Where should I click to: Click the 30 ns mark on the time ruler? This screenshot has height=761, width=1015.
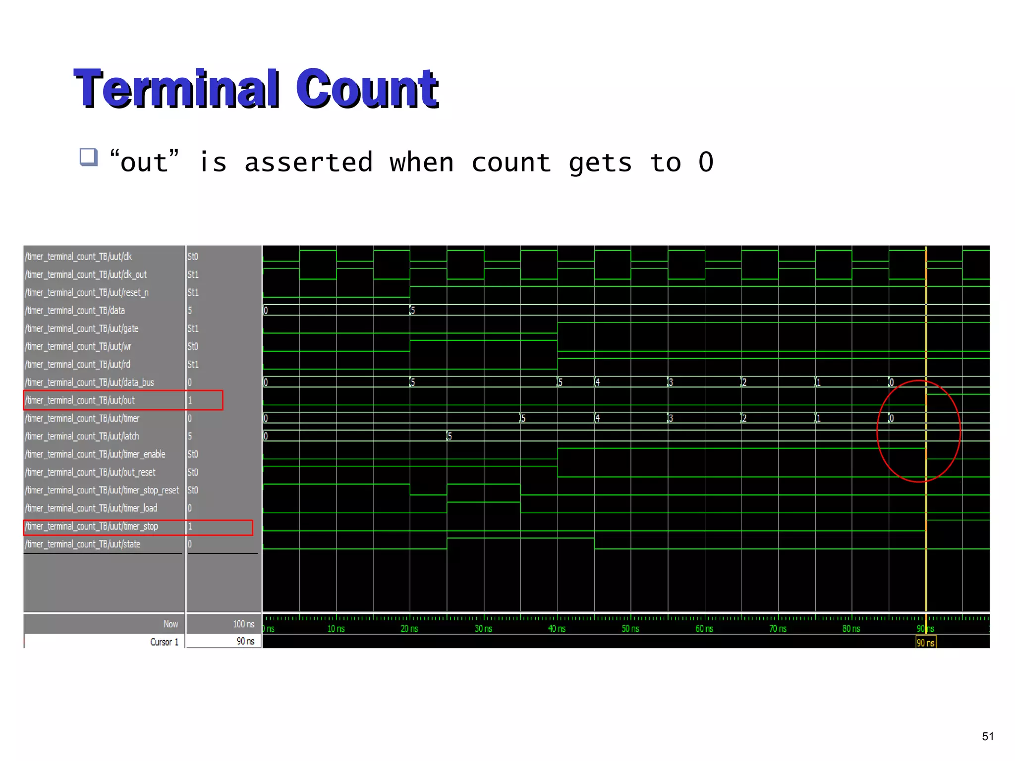483,629
